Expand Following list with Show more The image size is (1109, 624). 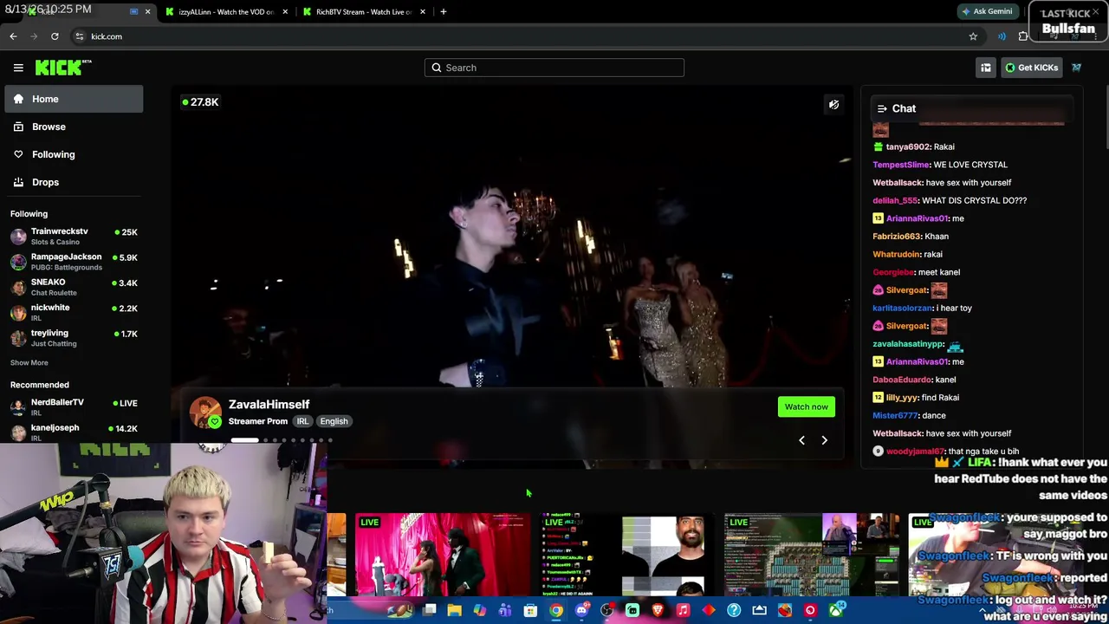pyautogui.click(x=29, y=362)
